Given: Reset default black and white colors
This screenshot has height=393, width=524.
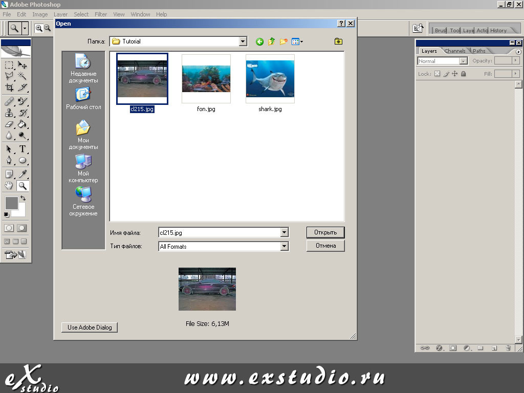Looking at the screenshot, I should (6, 214).
